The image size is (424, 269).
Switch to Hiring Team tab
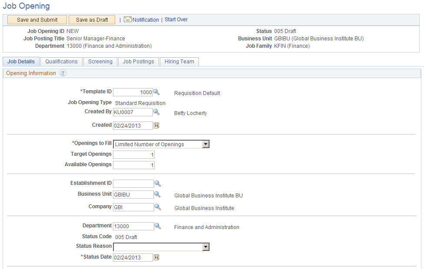coord(179,62)
